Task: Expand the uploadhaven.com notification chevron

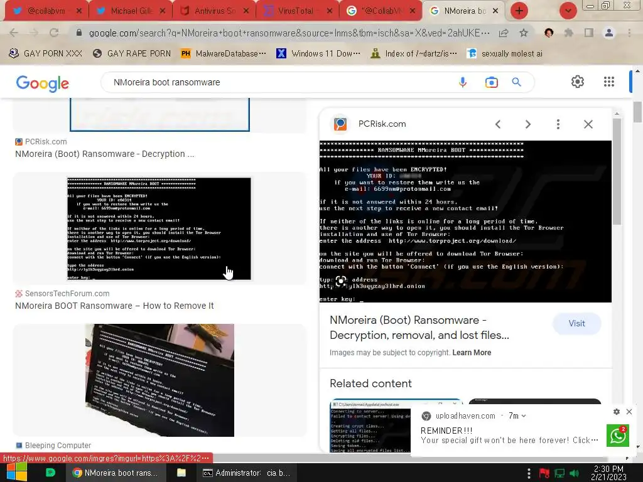Action: point(524,415)
